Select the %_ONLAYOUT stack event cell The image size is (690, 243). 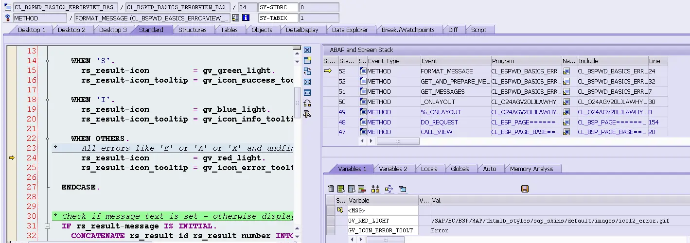(x=455, y=112)
